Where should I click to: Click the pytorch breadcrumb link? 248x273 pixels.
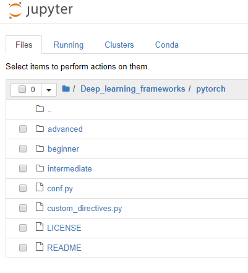211,89
